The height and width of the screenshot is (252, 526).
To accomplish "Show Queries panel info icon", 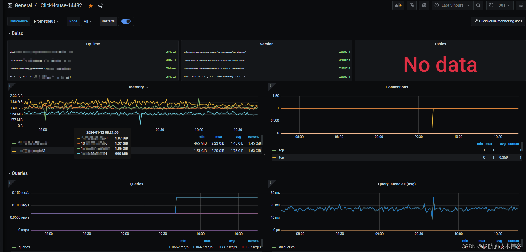I will [x=10, y=183].
